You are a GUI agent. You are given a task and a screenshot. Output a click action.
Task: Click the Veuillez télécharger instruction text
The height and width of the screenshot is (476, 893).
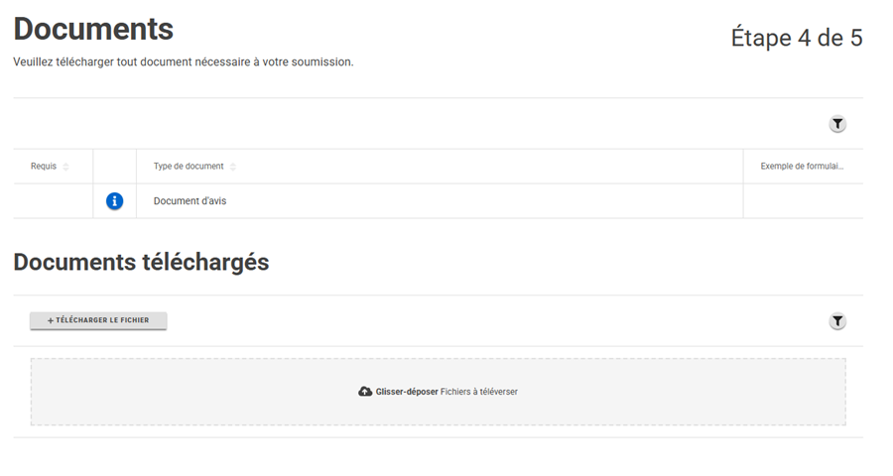coord(184,62)
